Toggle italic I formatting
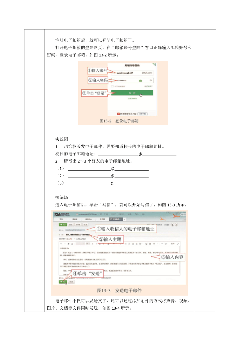The height and width of the screenshot is (342, 242). coord(96,244)
